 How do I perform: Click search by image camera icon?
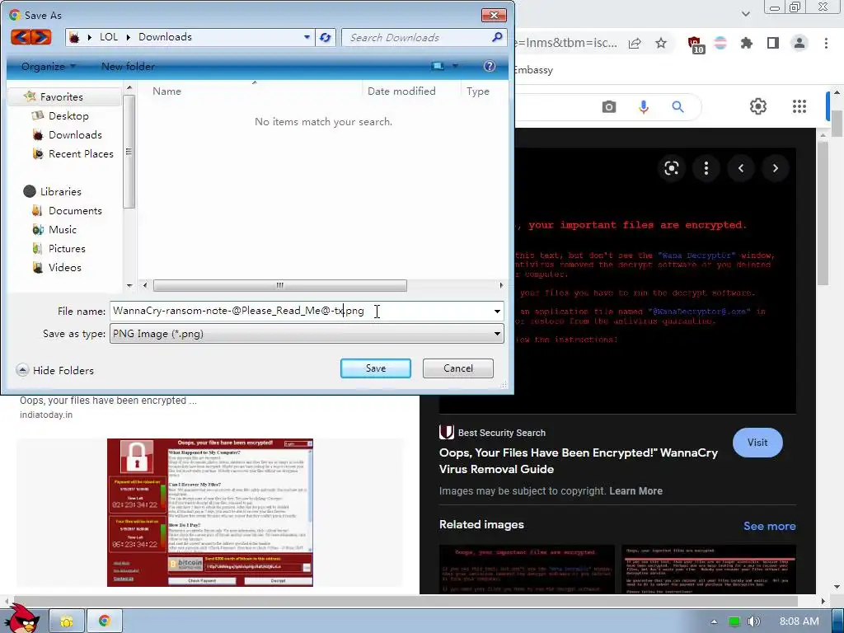(x=609, y=106)
